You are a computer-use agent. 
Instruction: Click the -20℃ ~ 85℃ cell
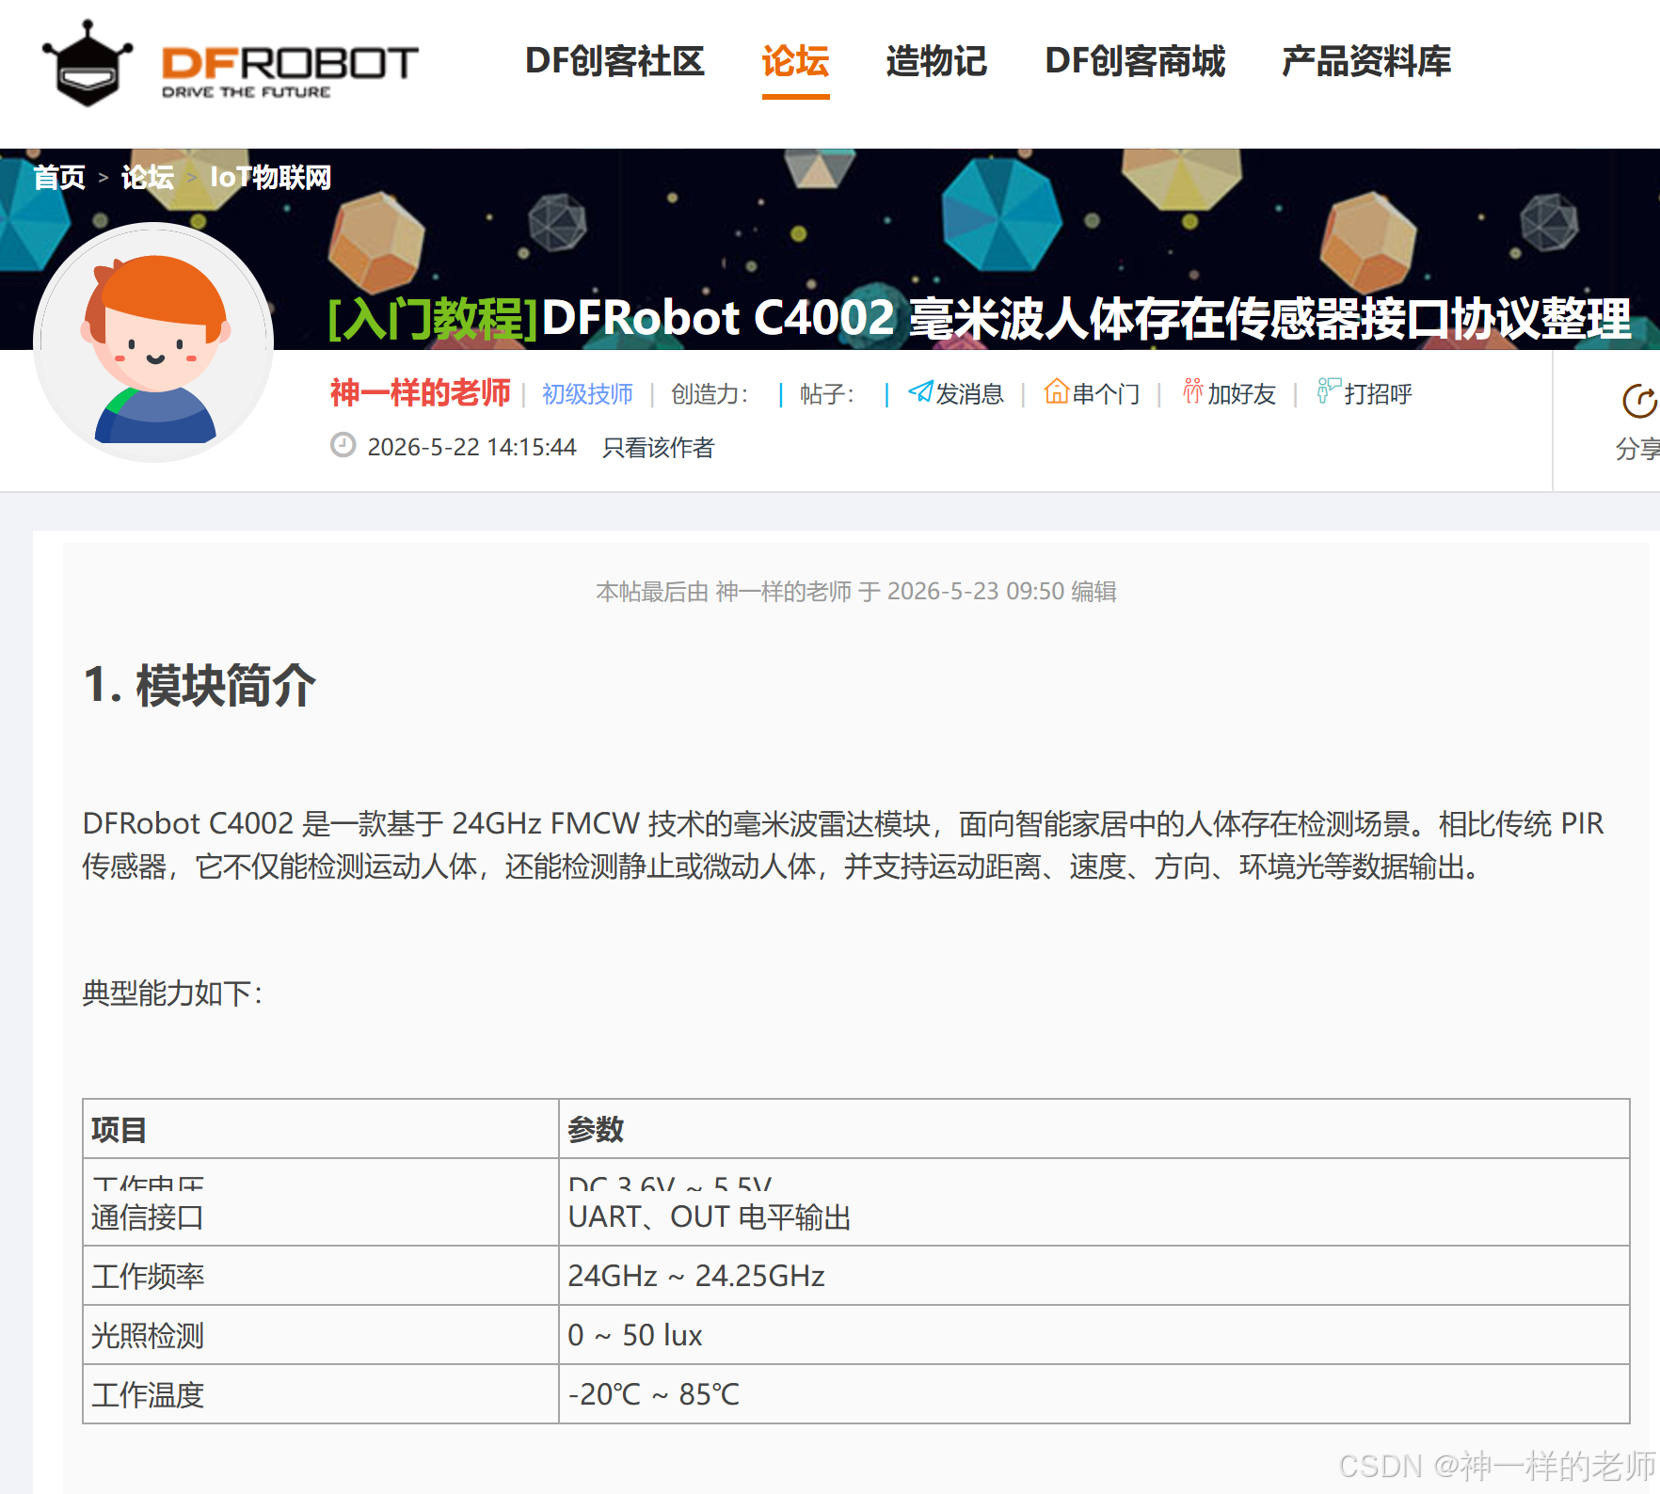(x=1094, y=1394)
